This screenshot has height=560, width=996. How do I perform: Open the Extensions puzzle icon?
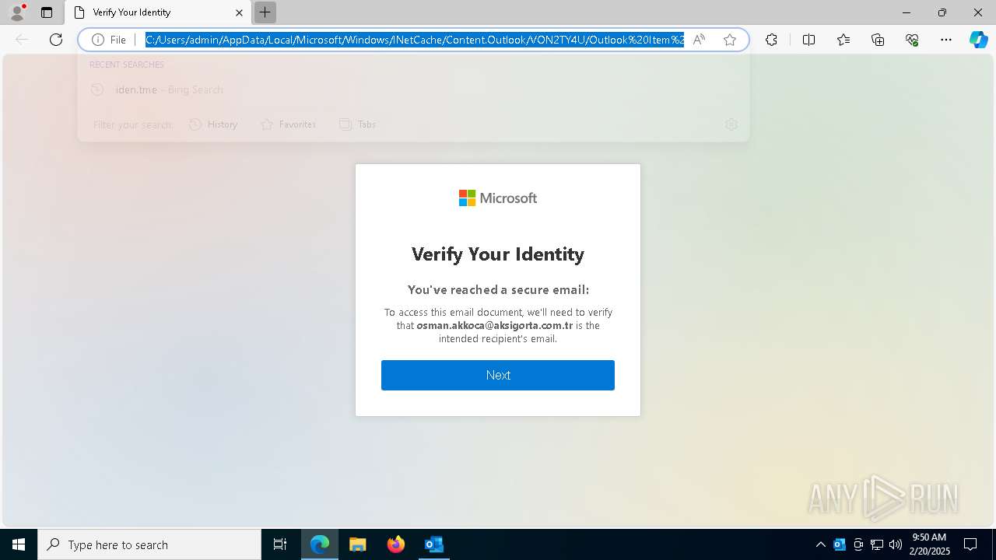pyautogui.click(x=771, y=40)
